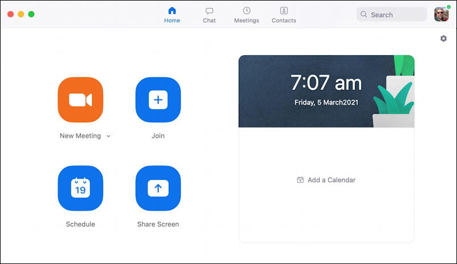This screenshot has height=264, width=457.
Task: Minimize the window with the yellow button
Action: click(21, 14)
